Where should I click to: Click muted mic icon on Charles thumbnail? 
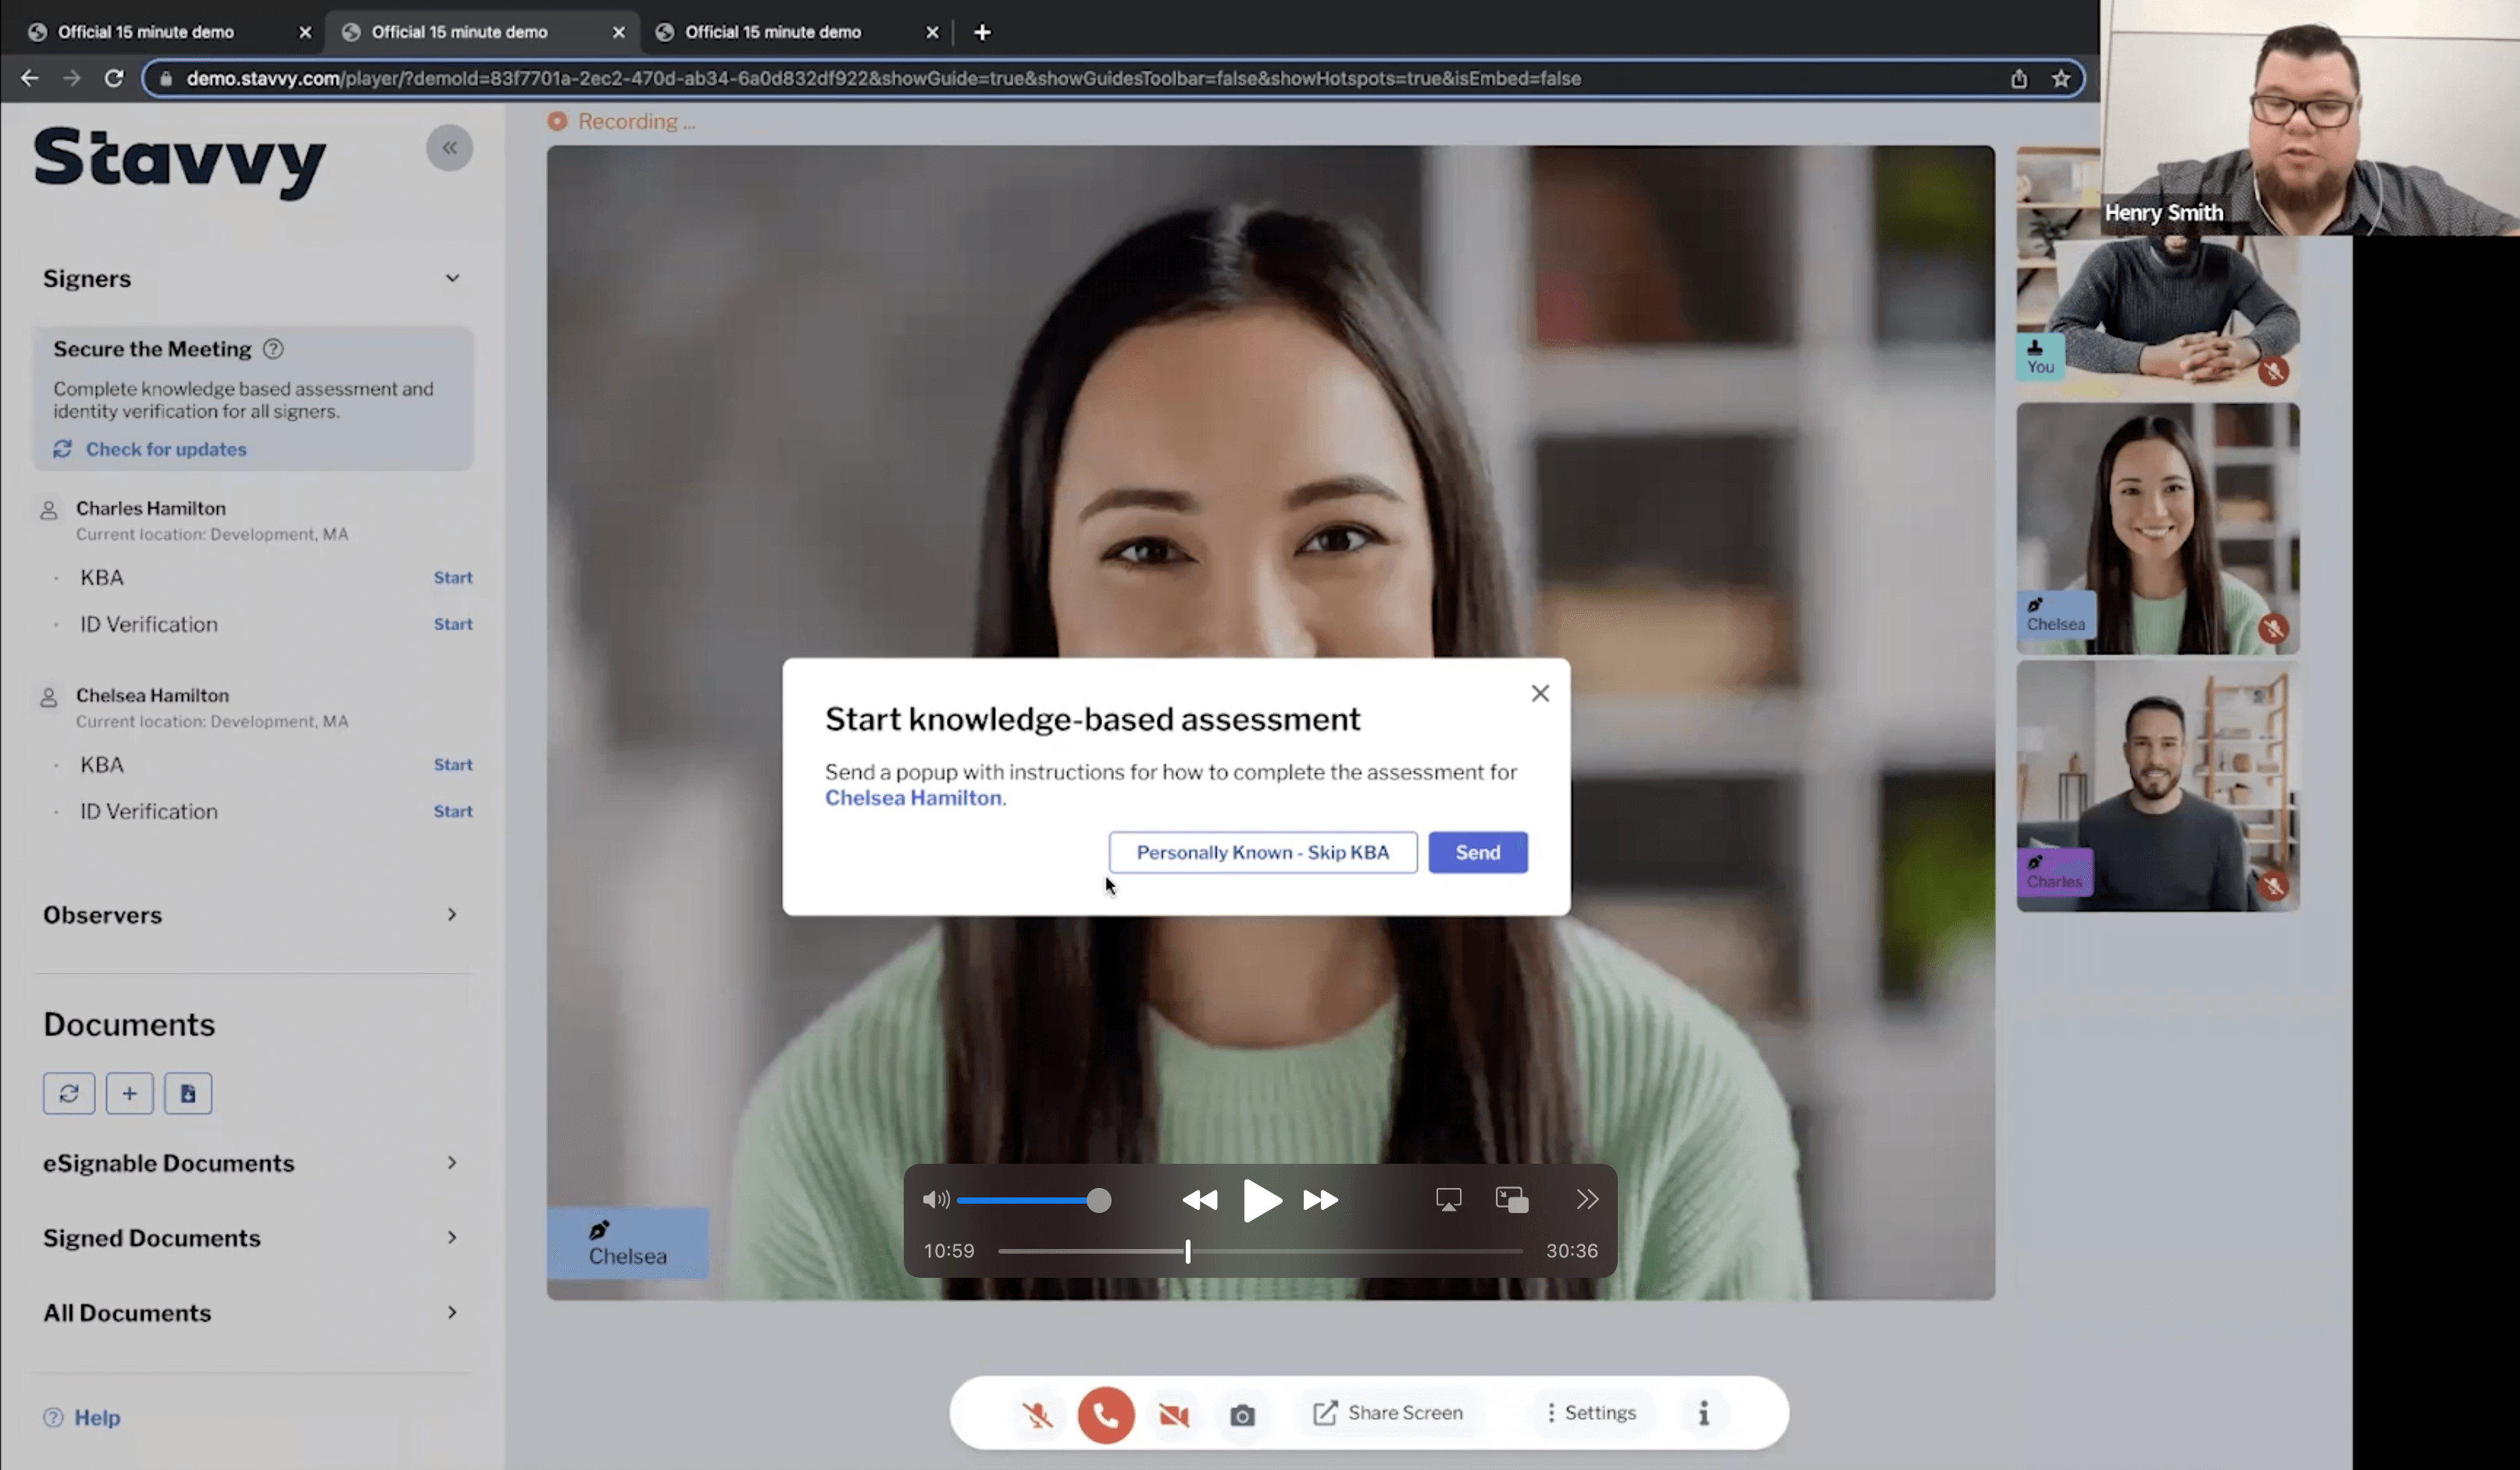2273,886
